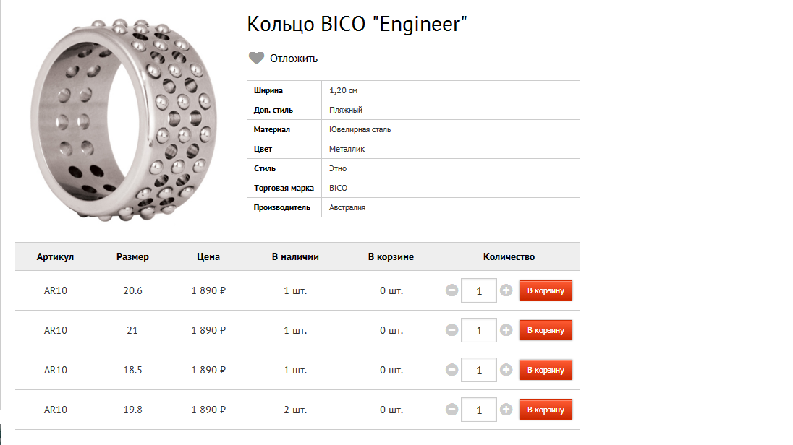The width and height of the screenshot is (793, 445).
Task: Add size 21 ring to cart
Action: coord(546,330)
